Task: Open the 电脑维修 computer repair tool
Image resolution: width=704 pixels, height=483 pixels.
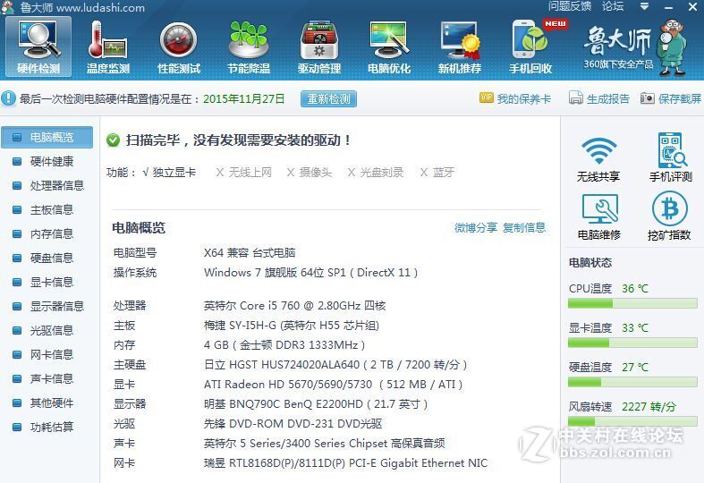Action: (599, 216)
